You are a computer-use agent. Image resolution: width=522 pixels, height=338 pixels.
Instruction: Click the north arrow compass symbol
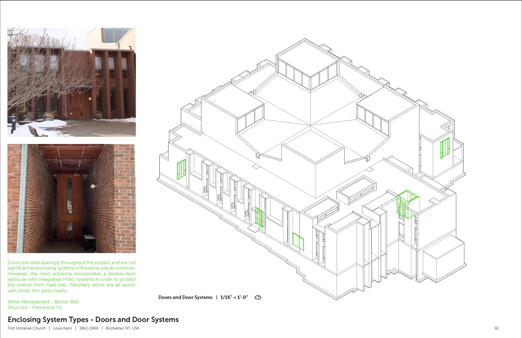(x=258, y=297)
